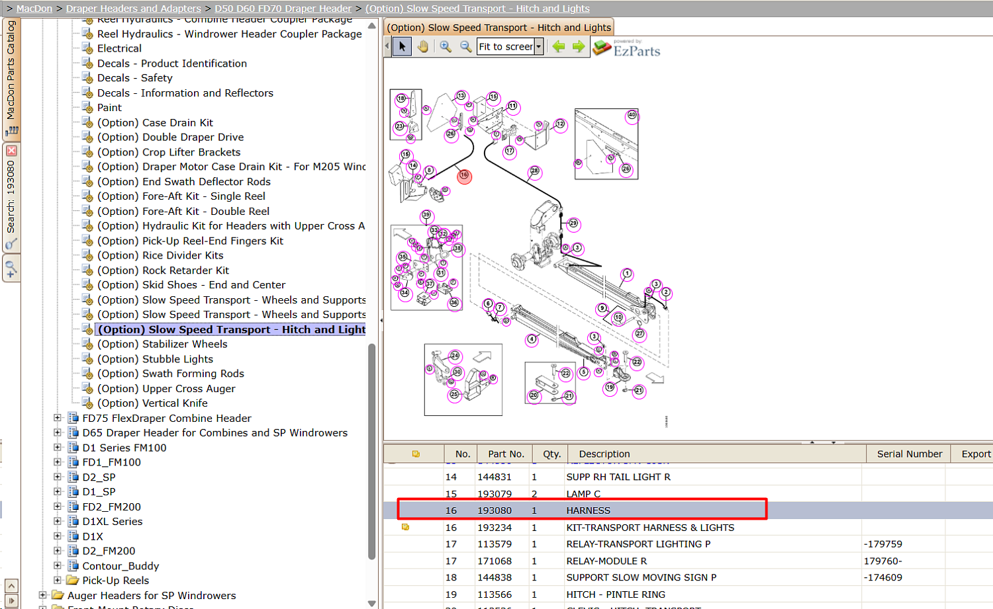Go to next page with green right arrow
Image resolution: width=993 pixels, height=609 pixels.
coord(579,46)
